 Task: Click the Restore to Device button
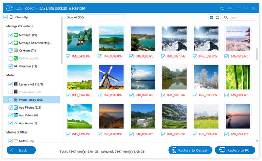(x=190, y=150)
